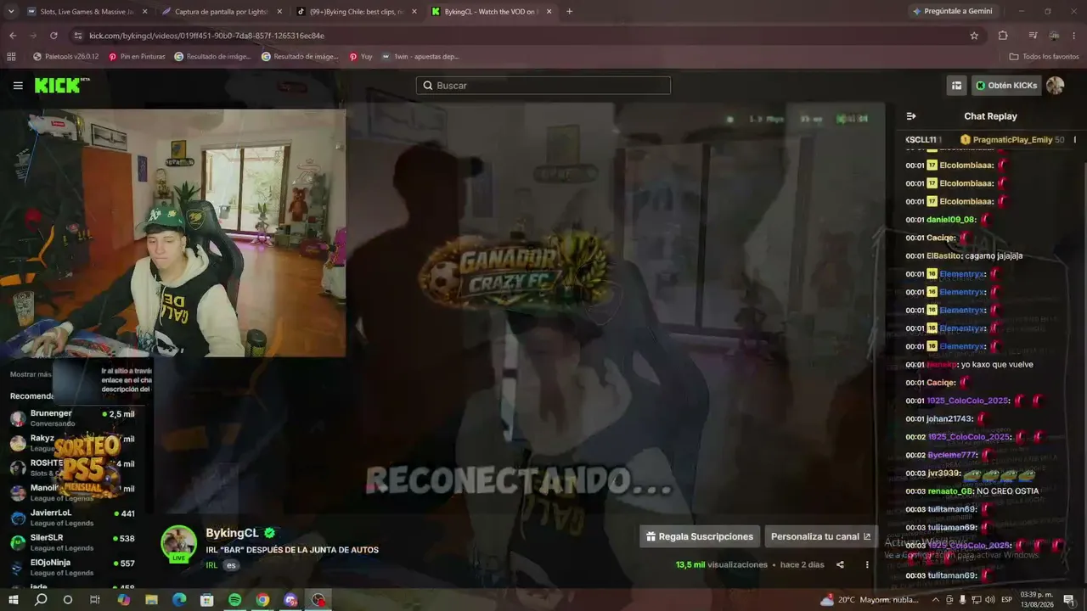This screenshot has width=1087, height=611.
Task: Open recommended channel JavierrLoL
Action: 72,518
